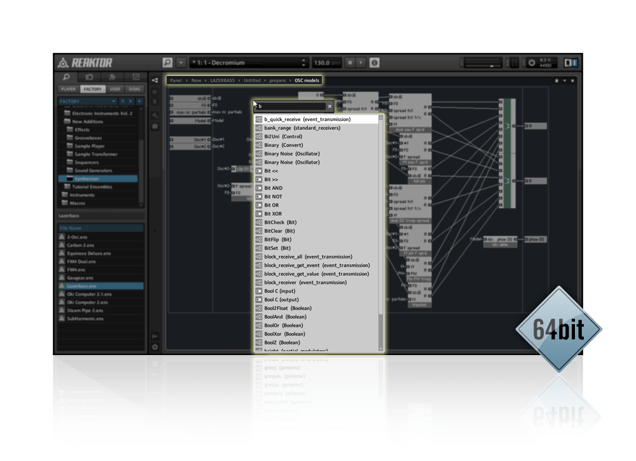Open the FACTORY path dropdown in the browser
Screen dimensions: 636x461
coord(87,101)
